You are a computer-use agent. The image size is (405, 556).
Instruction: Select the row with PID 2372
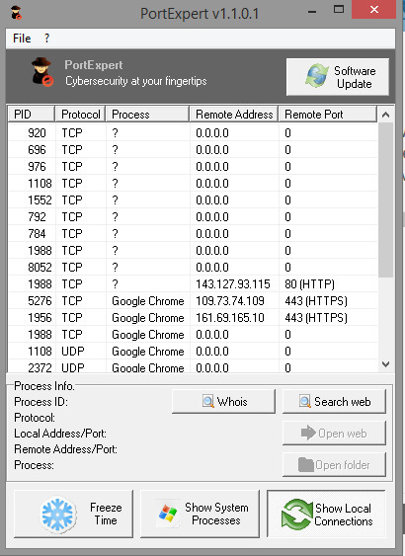click(x=193, y=367)
